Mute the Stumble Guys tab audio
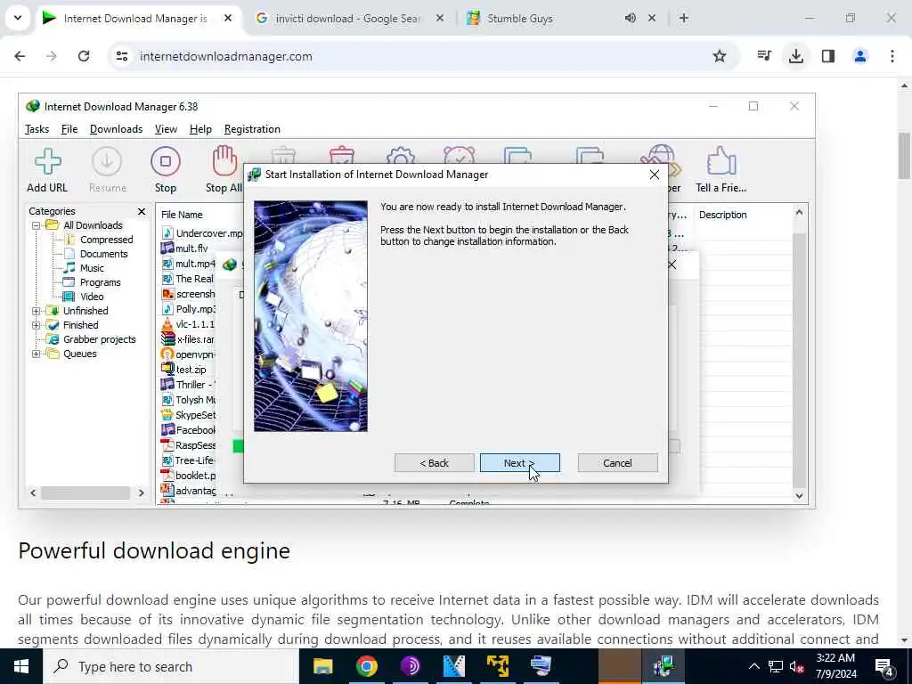Image resolution: width=912 pixels, height=684 pixels. pos(630,18)
